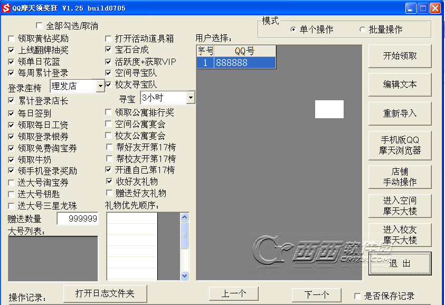Click first row of 礼物优先顺序 list
Screen dimensions: 445x305
(x=132, y=218)
